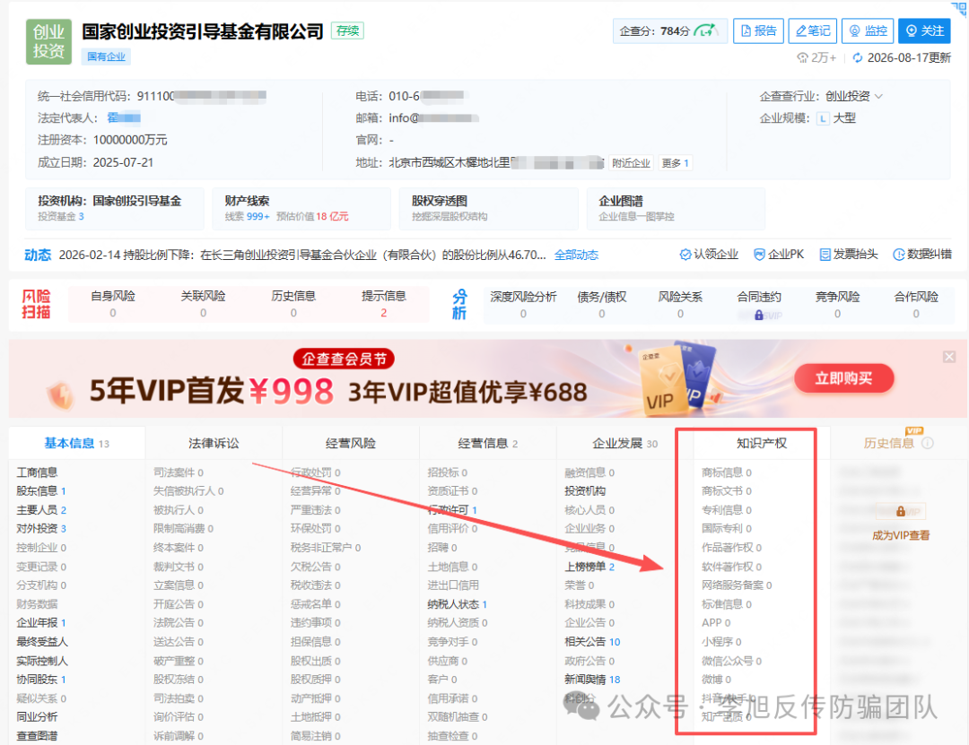Click 司法案件 0 entry
This screenshot has height=745, width=969.
(179, 472)
